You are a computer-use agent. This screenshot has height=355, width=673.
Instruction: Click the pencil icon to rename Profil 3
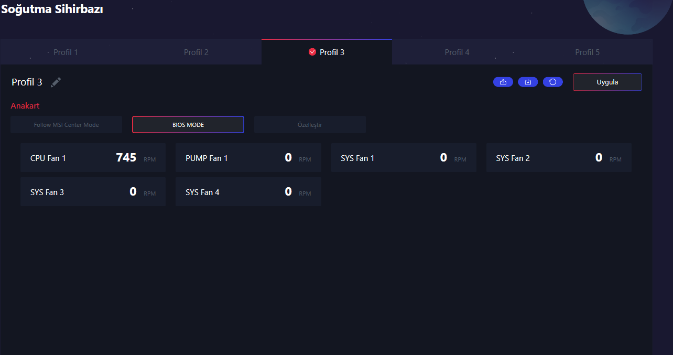click(56, 82)
